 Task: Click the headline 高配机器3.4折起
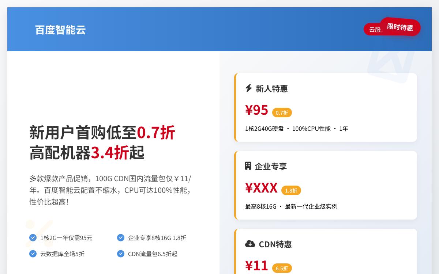pyautogui.click(x=87, y=153)
